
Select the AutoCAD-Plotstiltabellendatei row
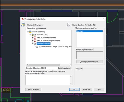[46, 38]
